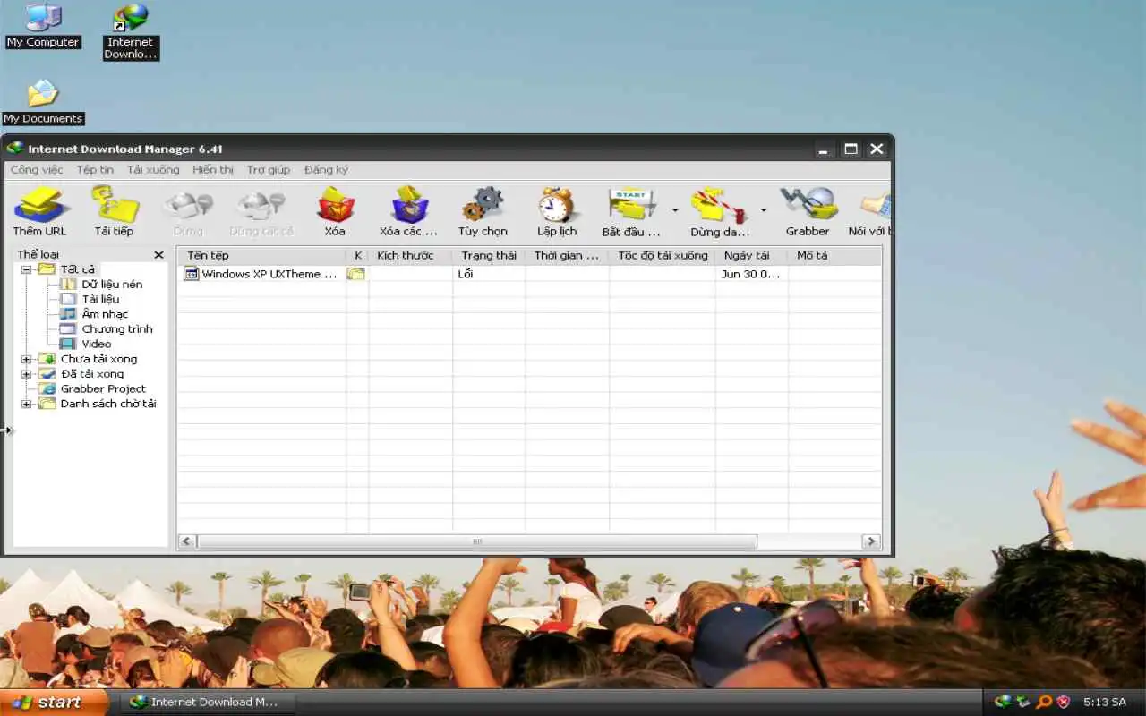Sort by Ngày tải column header
1146x716 pixels.
(752, 255)
